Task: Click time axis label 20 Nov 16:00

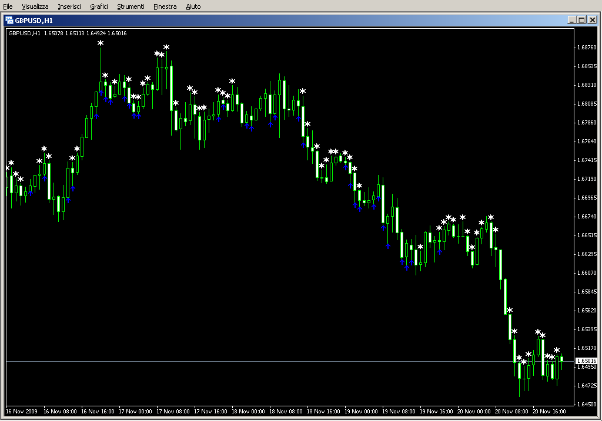Action: click(x=550, y=412)
